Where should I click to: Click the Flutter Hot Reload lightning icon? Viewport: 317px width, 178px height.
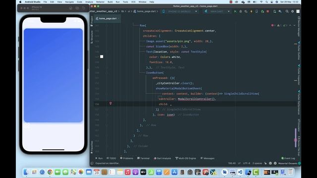251,11
